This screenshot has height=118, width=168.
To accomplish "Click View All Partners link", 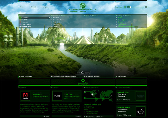I will point(124,115).
